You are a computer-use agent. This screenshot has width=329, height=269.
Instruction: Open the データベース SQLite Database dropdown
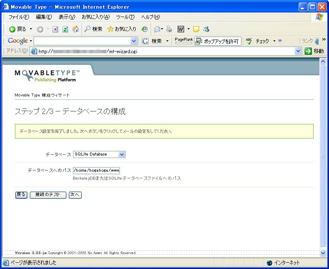pyautogui.click(x=99, y=154)
